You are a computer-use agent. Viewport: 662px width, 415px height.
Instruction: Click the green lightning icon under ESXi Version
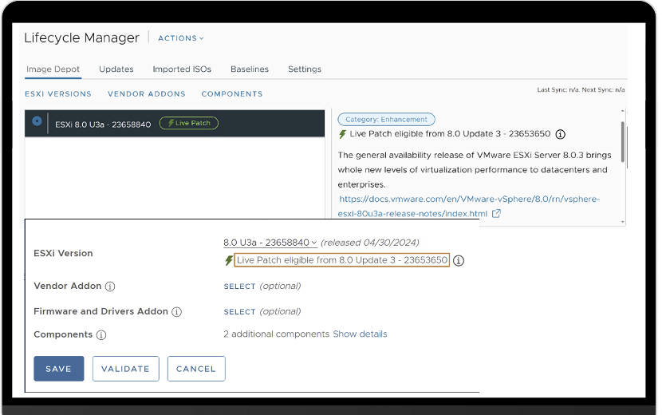pos(228,260)
